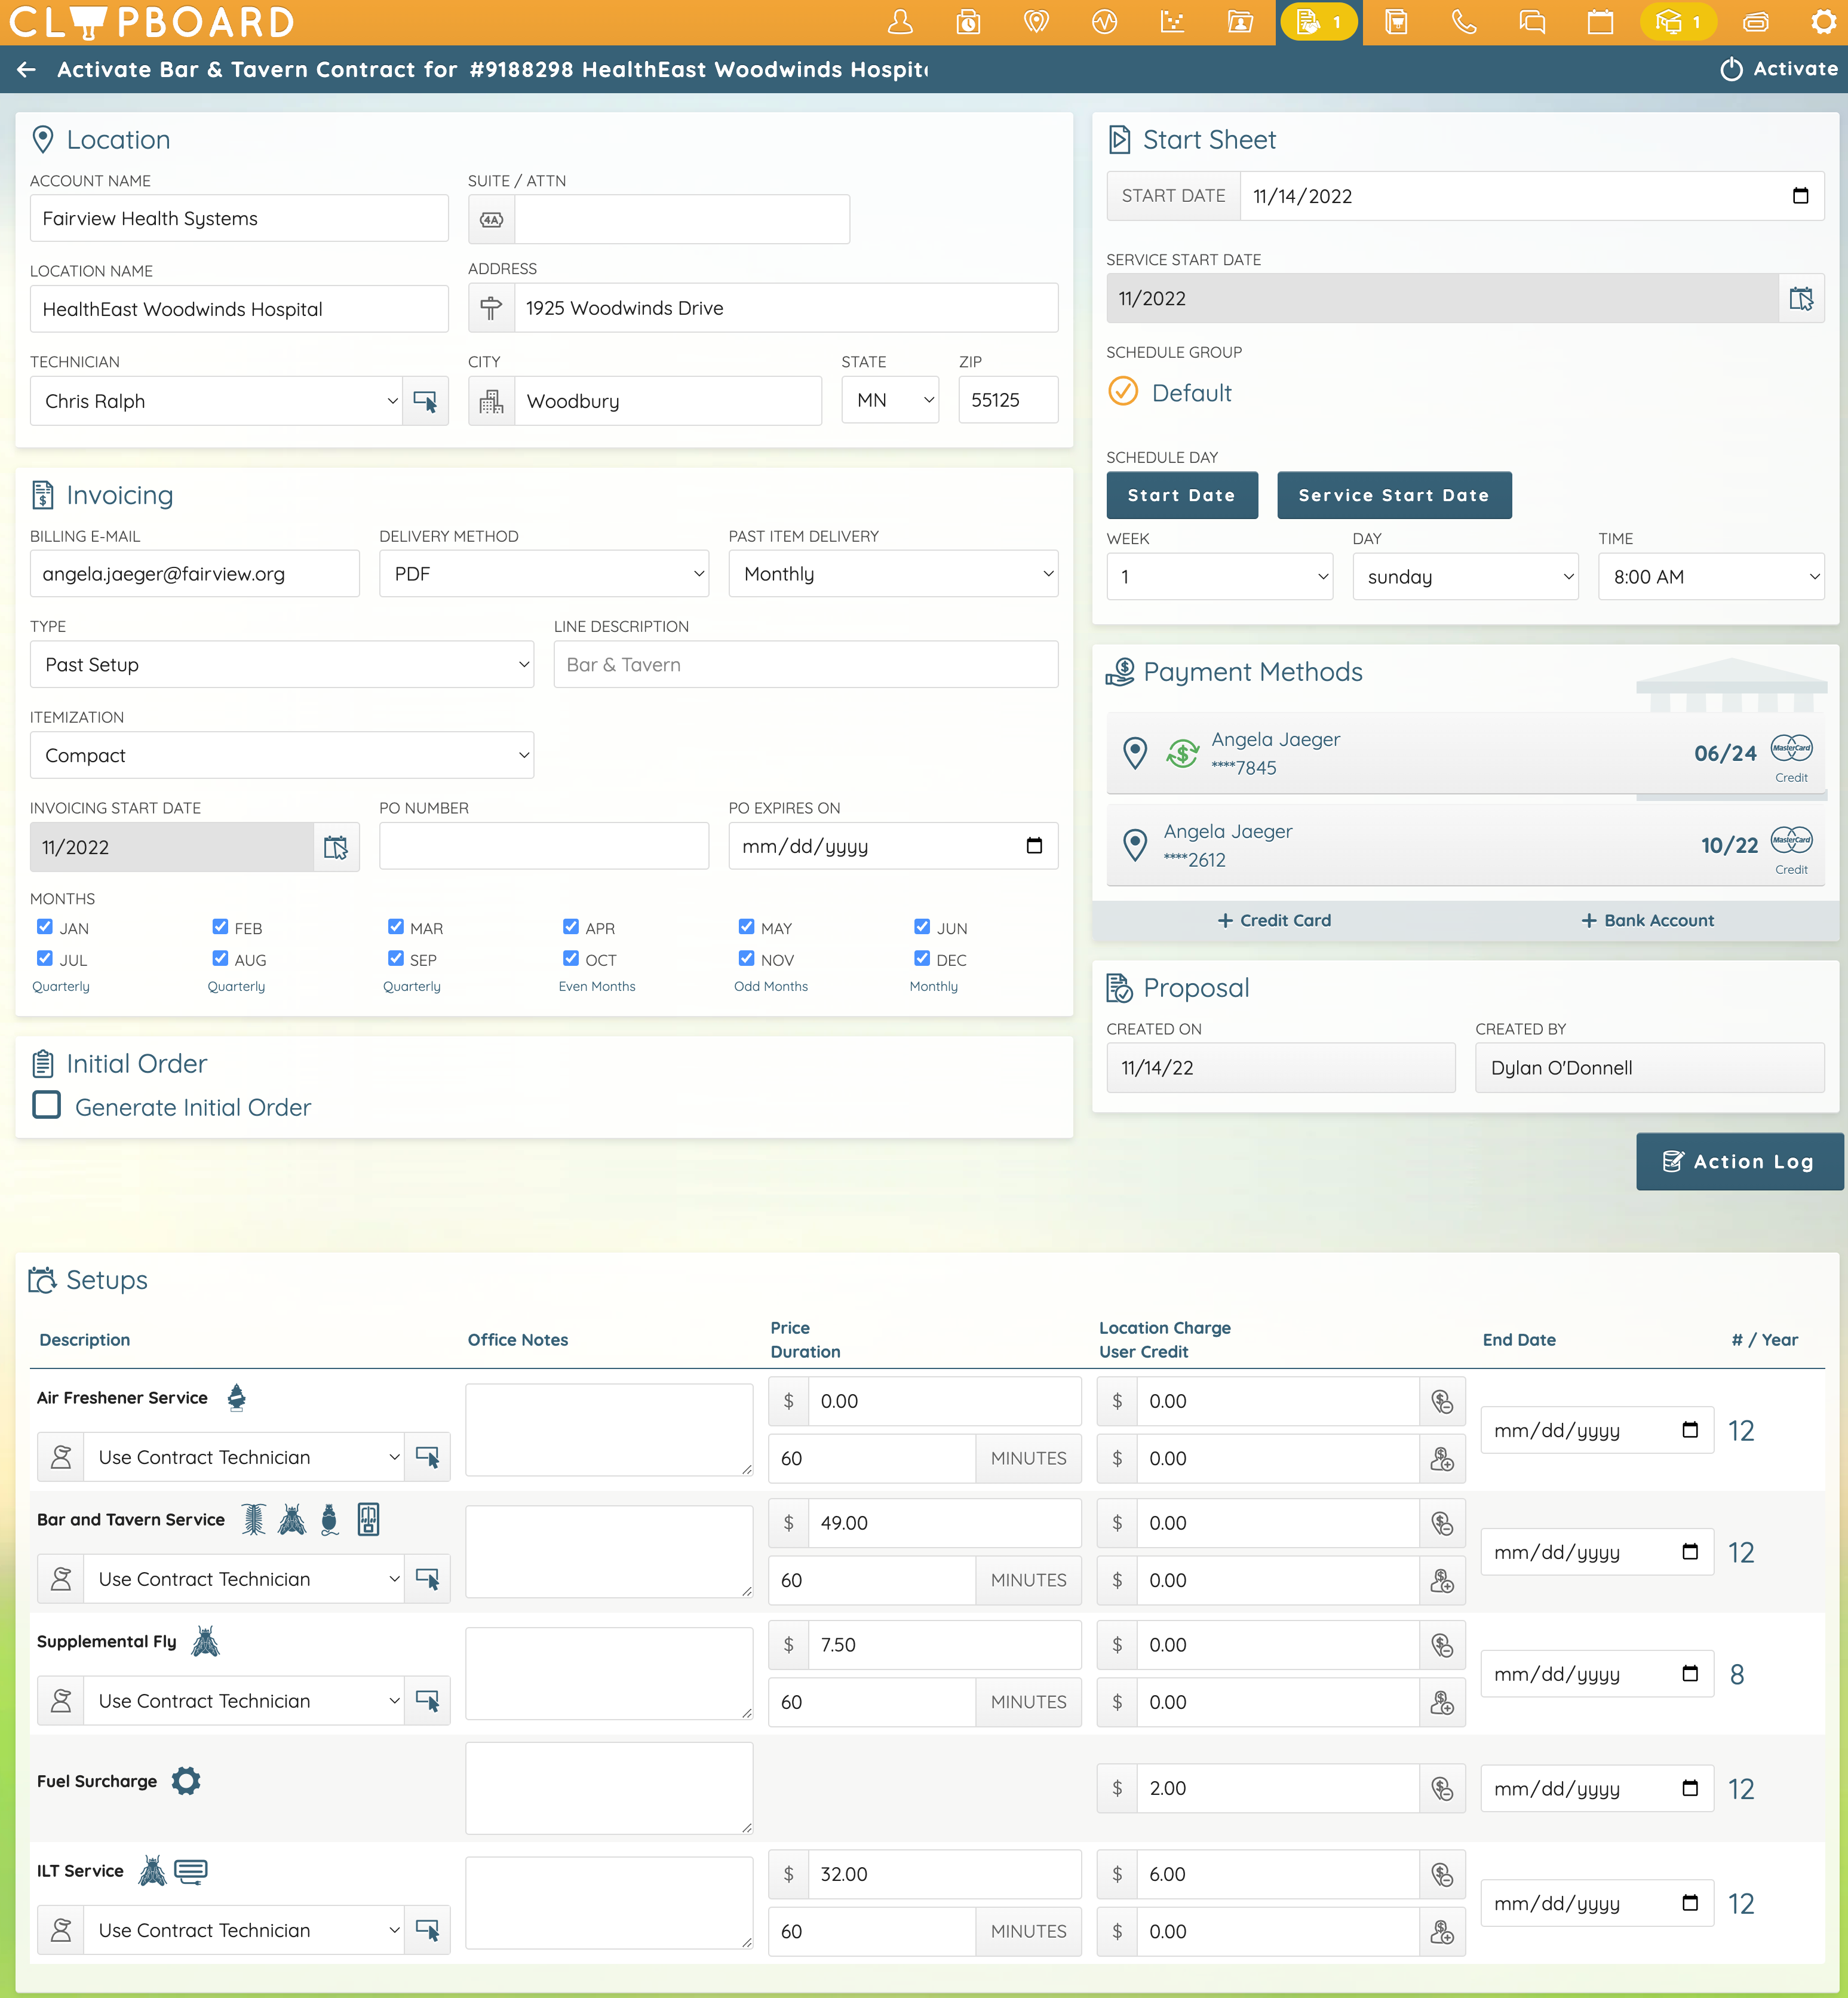This screenshot has height=1998, width=1848.
Task: Check Generate Initial Order
Action: click(46, 1105)
